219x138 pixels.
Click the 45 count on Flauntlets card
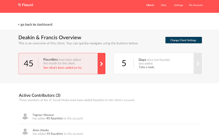pos(28,63)
